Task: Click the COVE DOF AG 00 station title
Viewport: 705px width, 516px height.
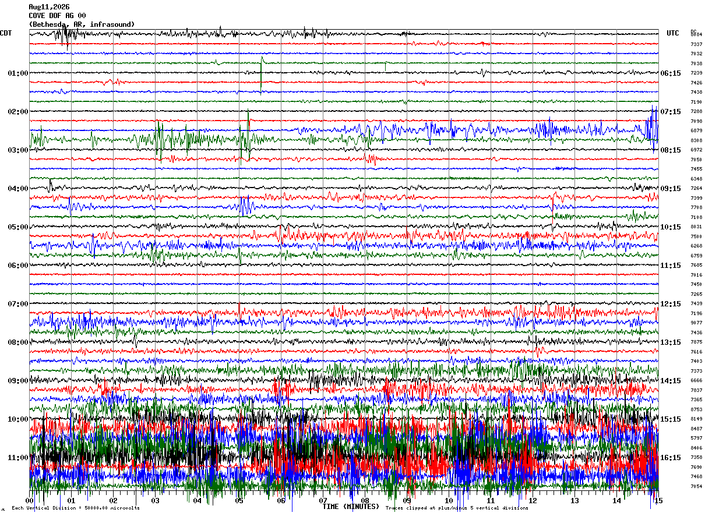Action: point(57,16)
